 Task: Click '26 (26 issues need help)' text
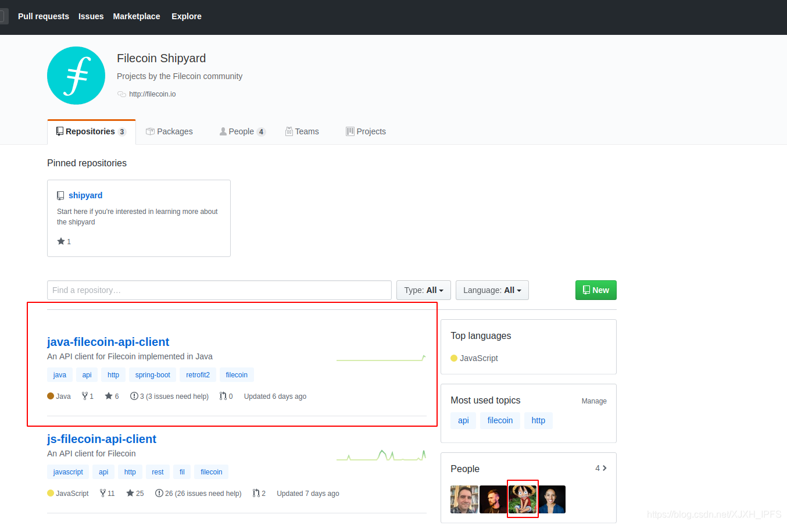(203, 494)
